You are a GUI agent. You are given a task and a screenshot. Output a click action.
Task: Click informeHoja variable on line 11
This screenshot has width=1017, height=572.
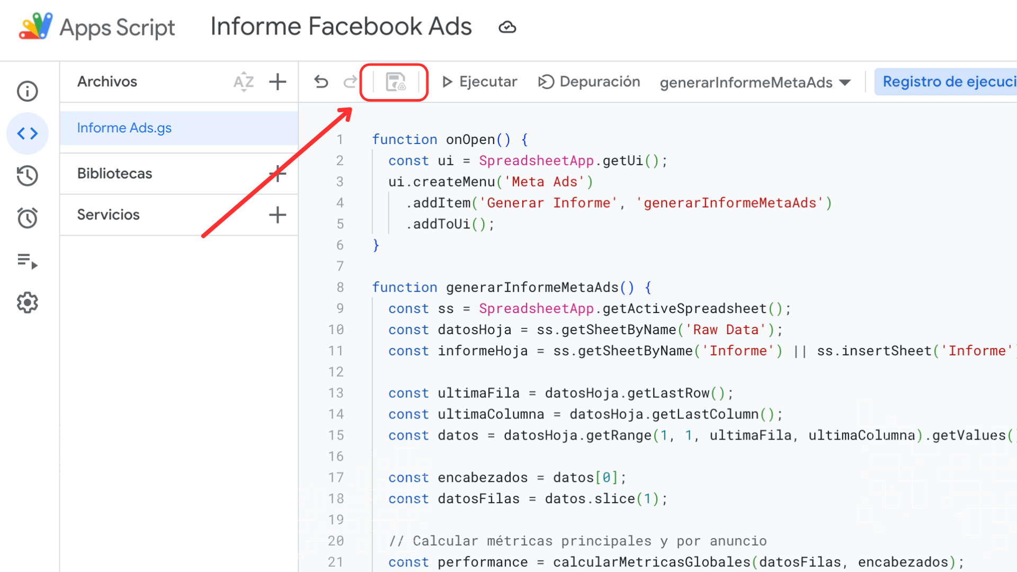483,351
